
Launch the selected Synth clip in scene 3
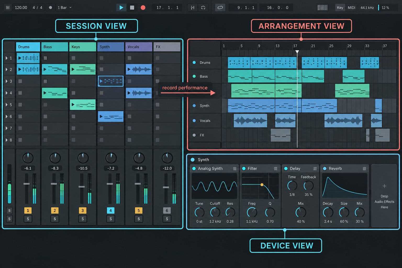tap(101, 81)
